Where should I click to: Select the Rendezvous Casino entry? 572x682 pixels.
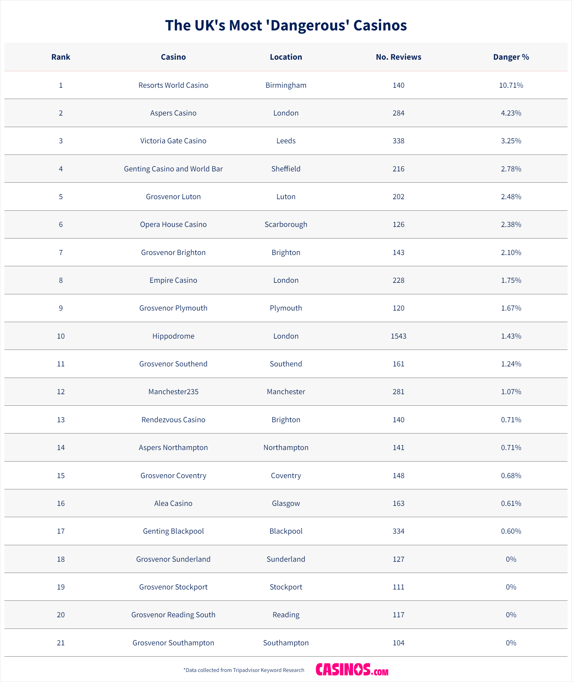coord(173,420)
